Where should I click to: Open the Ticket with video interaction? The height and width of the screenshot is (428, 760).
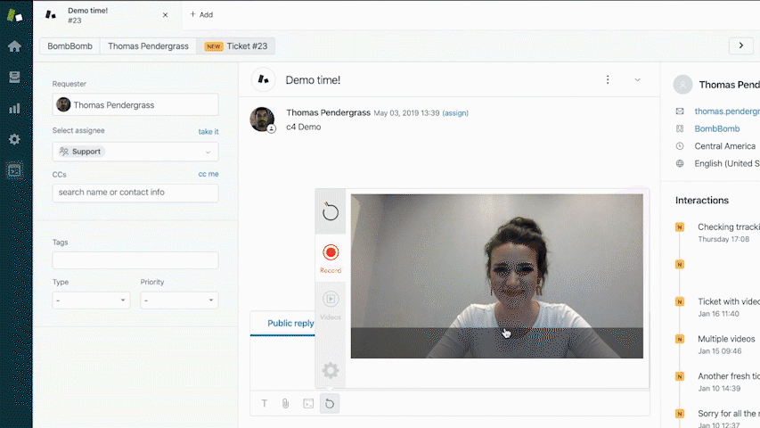[729, 301]
